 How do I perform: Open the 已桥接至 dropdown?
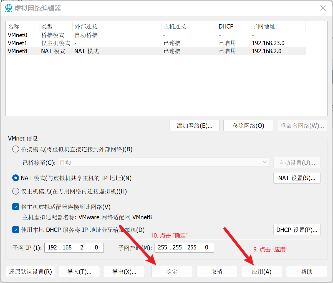tap(164, 162)
